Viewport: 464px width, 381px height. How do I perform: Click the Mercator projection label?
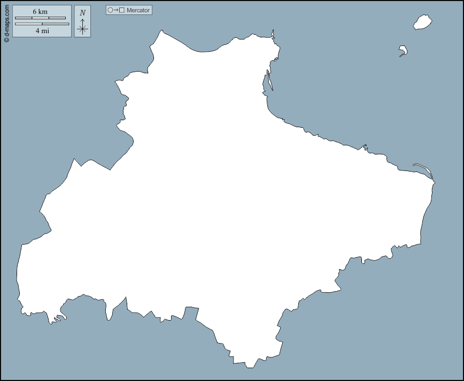pyautogui.click(x=138, y=10)
